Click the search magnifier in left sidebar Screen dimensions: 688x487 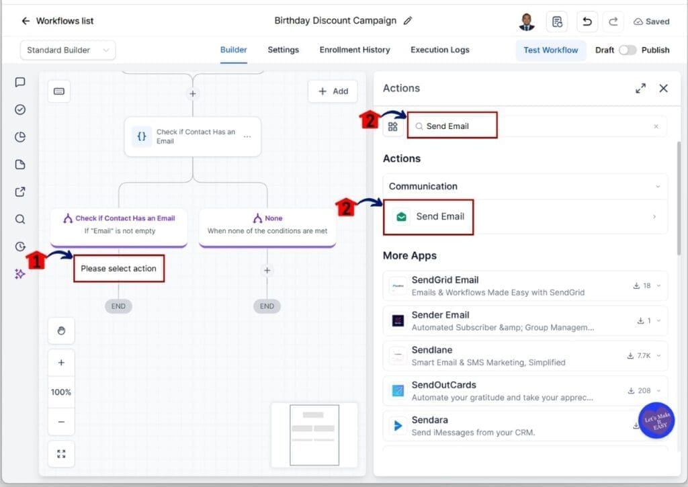pyautogui.click(x=19, y=219)
